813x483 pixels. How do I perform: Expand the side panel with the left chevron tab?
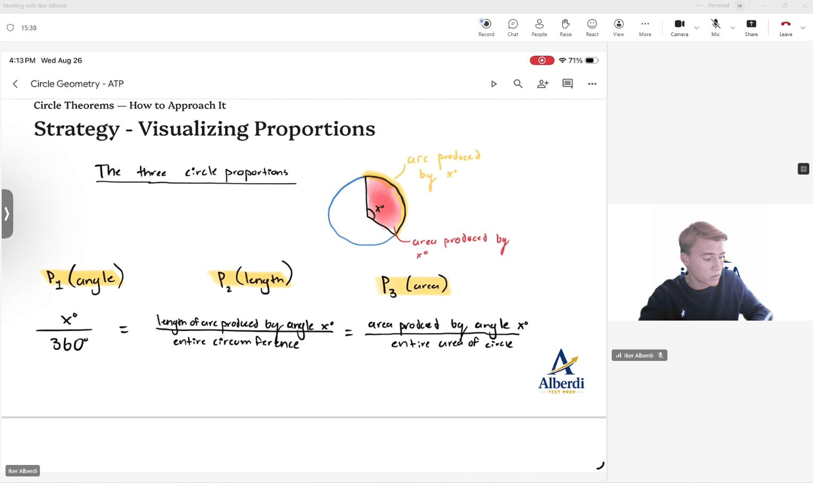[7, 214]
